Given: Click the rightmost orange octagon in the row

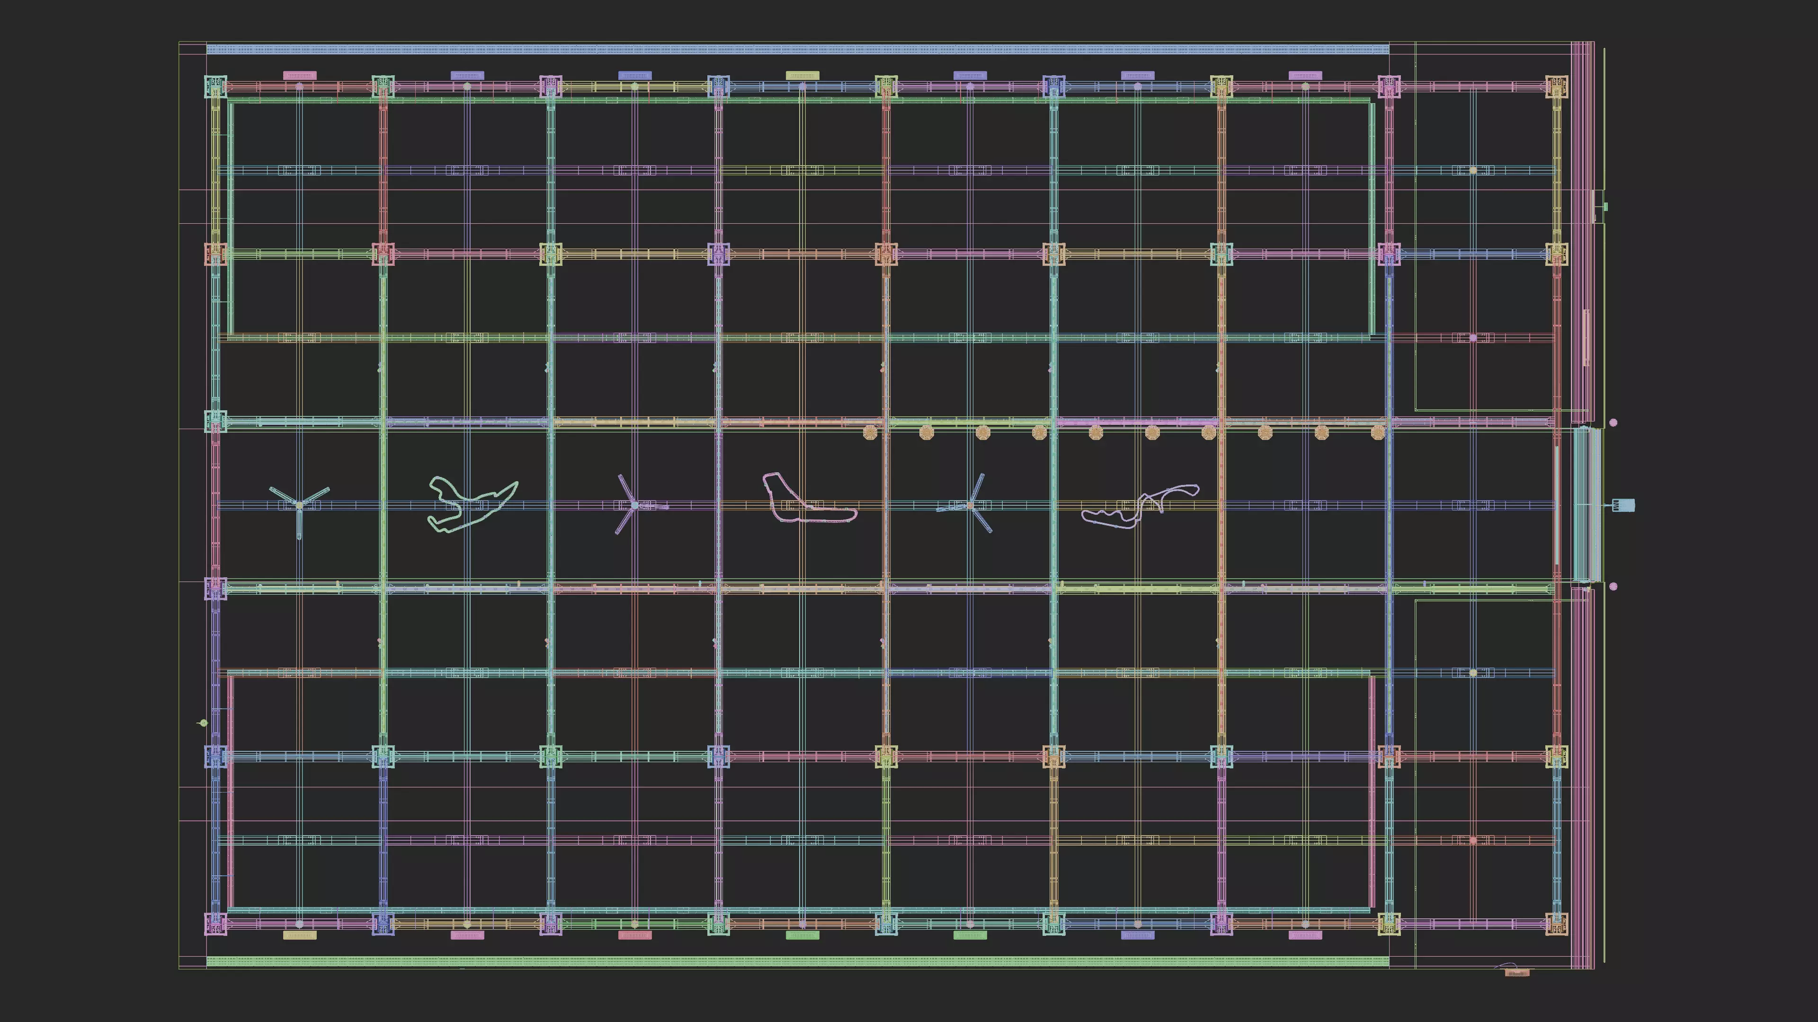Looking at the screenshot, I should coord(1378,432).
